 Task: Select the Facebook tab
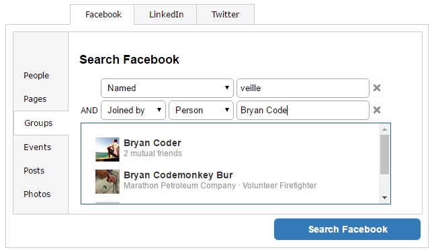[103, 14]
